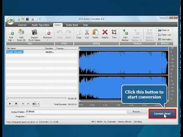Open the Audio Book tab

click(x=72, y=25)
